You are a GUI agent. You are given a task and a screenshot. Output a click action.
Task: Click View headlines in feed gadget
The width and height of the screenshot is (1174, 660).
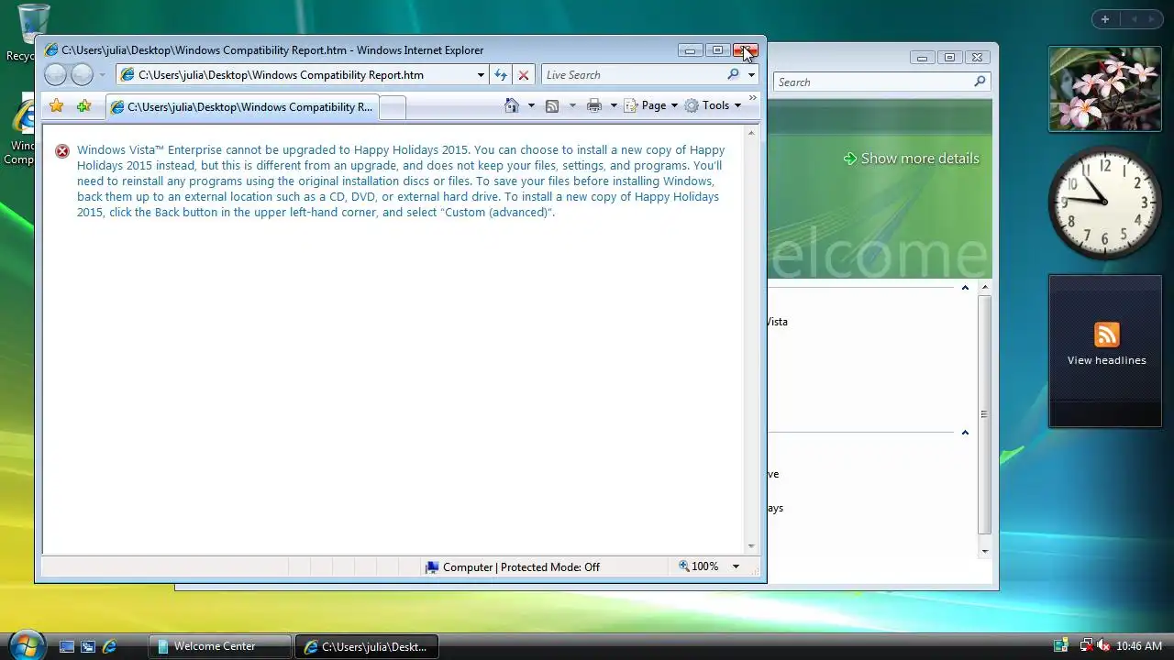pyautogui.click(x=1106, y=360)
